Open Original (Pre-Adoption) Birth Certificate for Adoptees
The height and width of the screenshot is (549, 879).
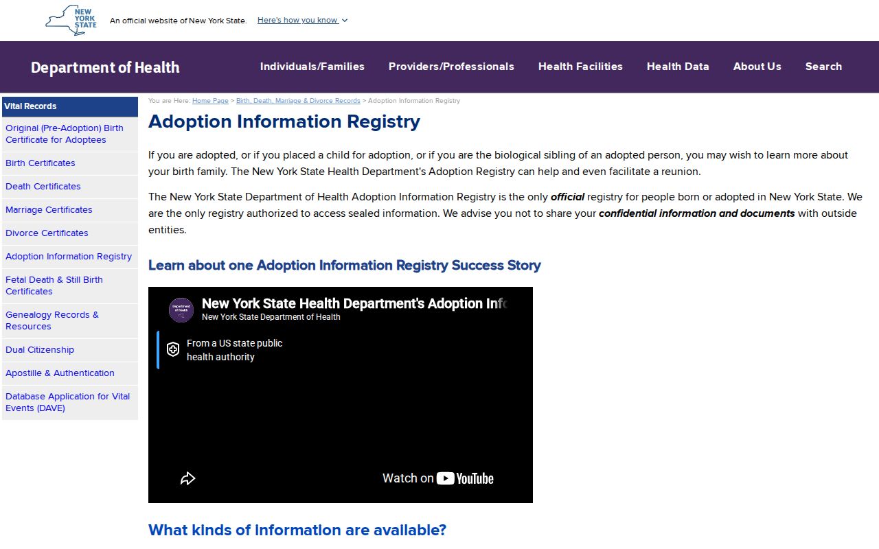pyautogui.click(x=70, y=134)
